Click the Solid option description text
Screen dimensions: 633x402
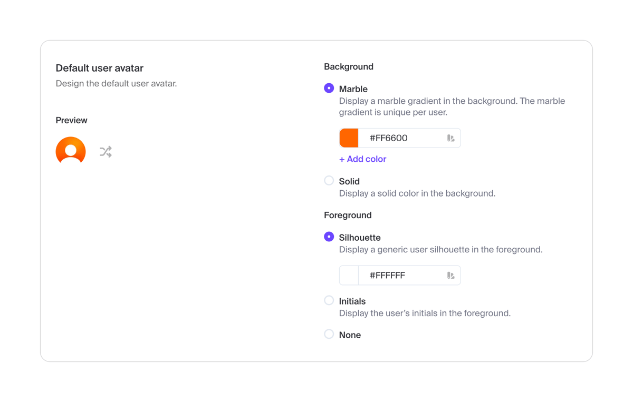(417, 193)
